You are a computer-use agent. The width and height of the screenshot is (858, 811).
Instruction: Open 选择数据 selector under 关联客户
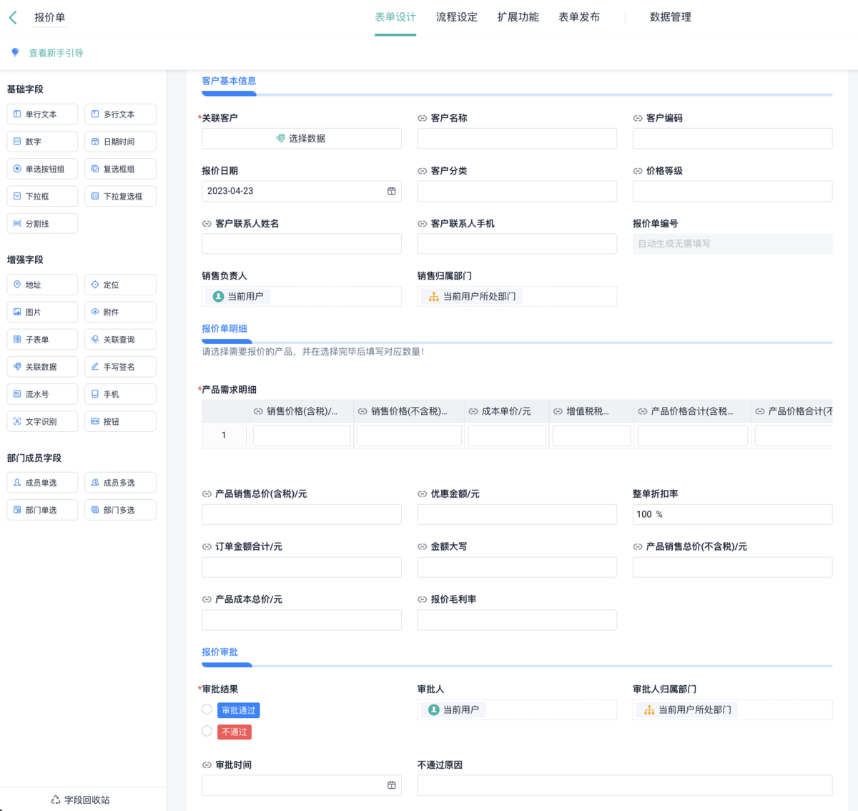coord(301,139)
